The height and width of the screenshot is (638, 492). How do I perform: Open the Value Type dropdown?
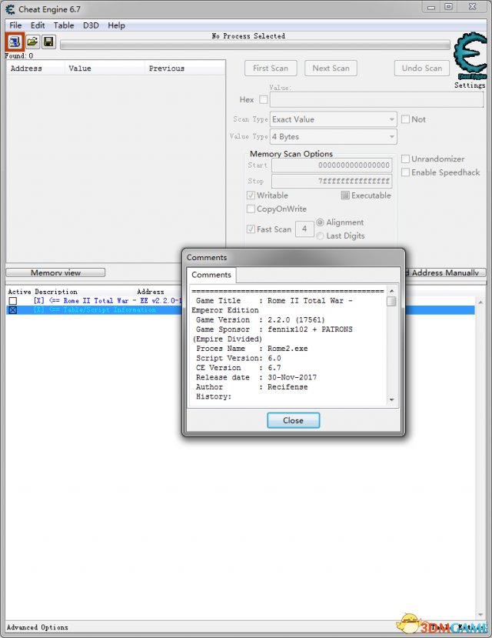(x=333, y=137)
